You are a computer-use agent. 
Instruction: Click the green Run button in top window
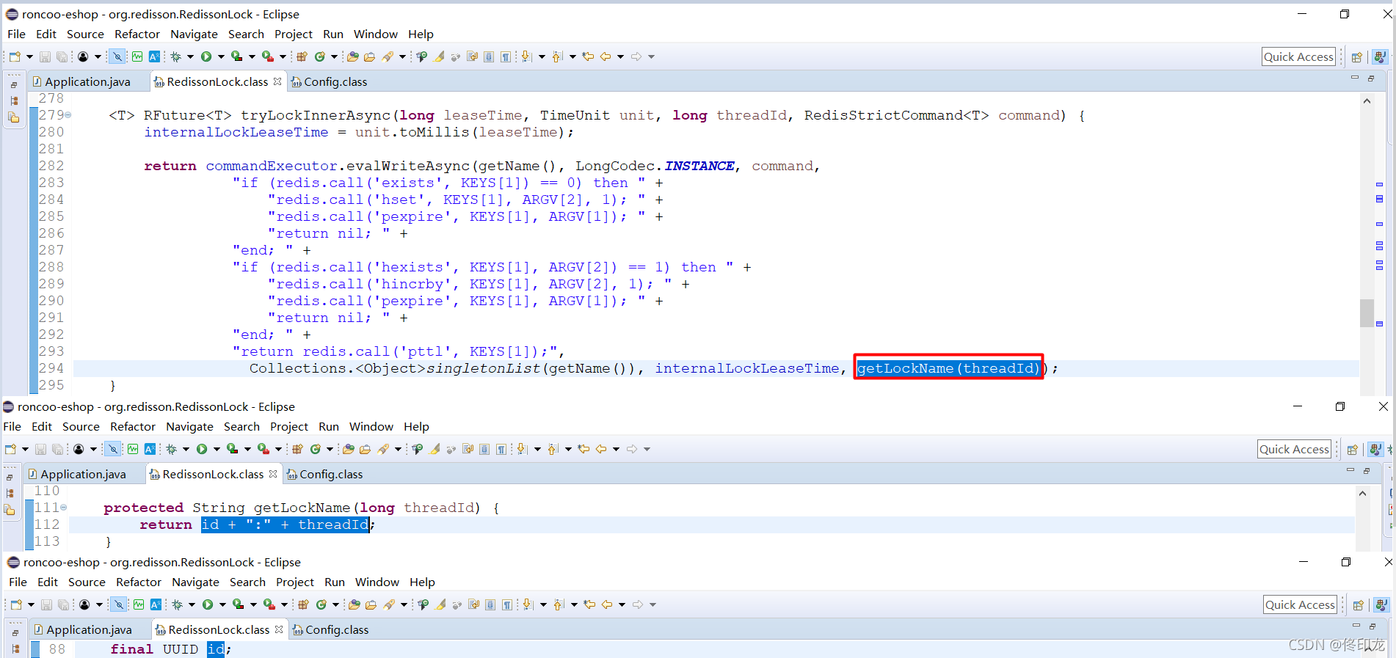click(206, 56)
